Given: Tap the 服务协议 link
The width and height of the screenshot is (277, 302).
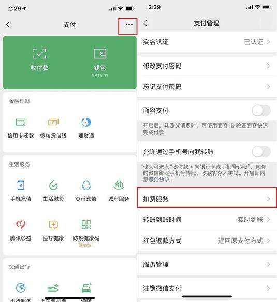Looking at the screenshot, I should pyautogui.click(x=159, y=180).
